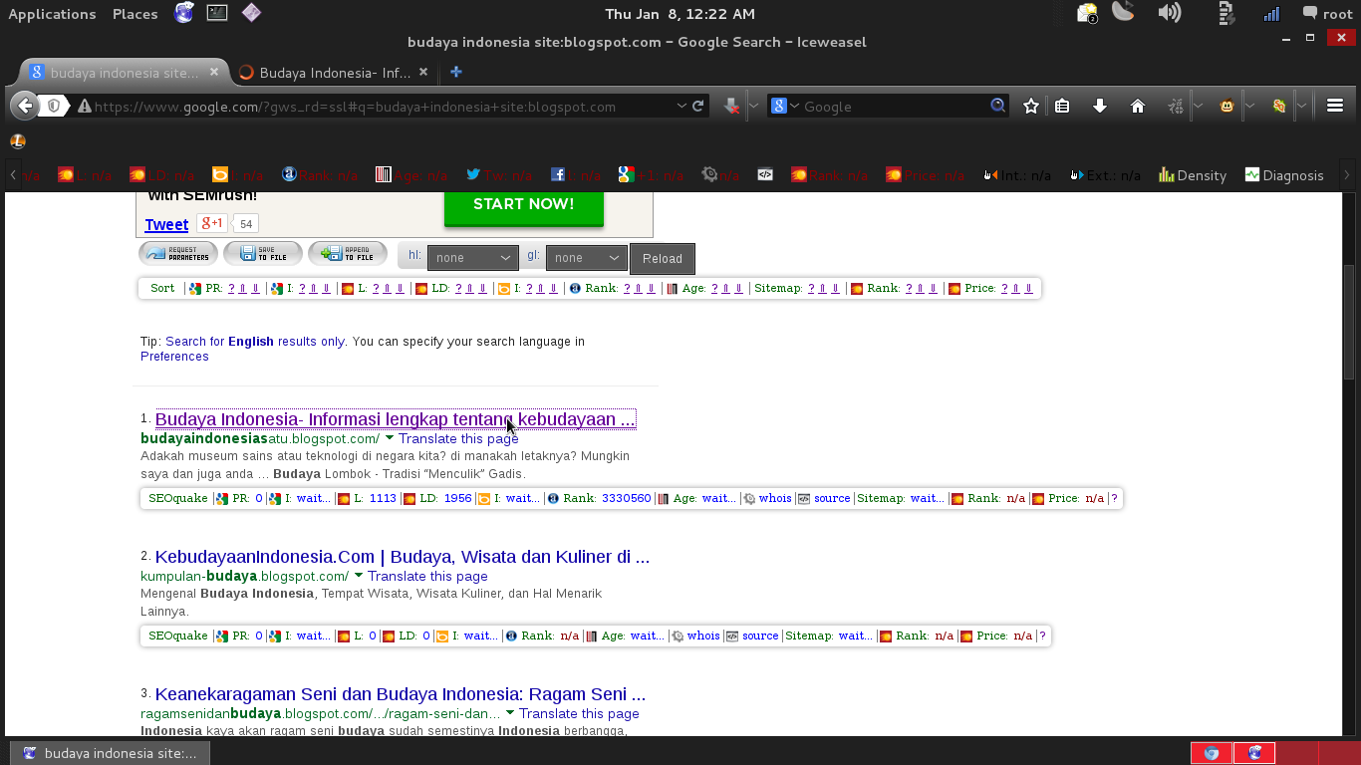1361x765 pixels.
Task: Open the search engine selector dropdown
Action: [786, 106]
